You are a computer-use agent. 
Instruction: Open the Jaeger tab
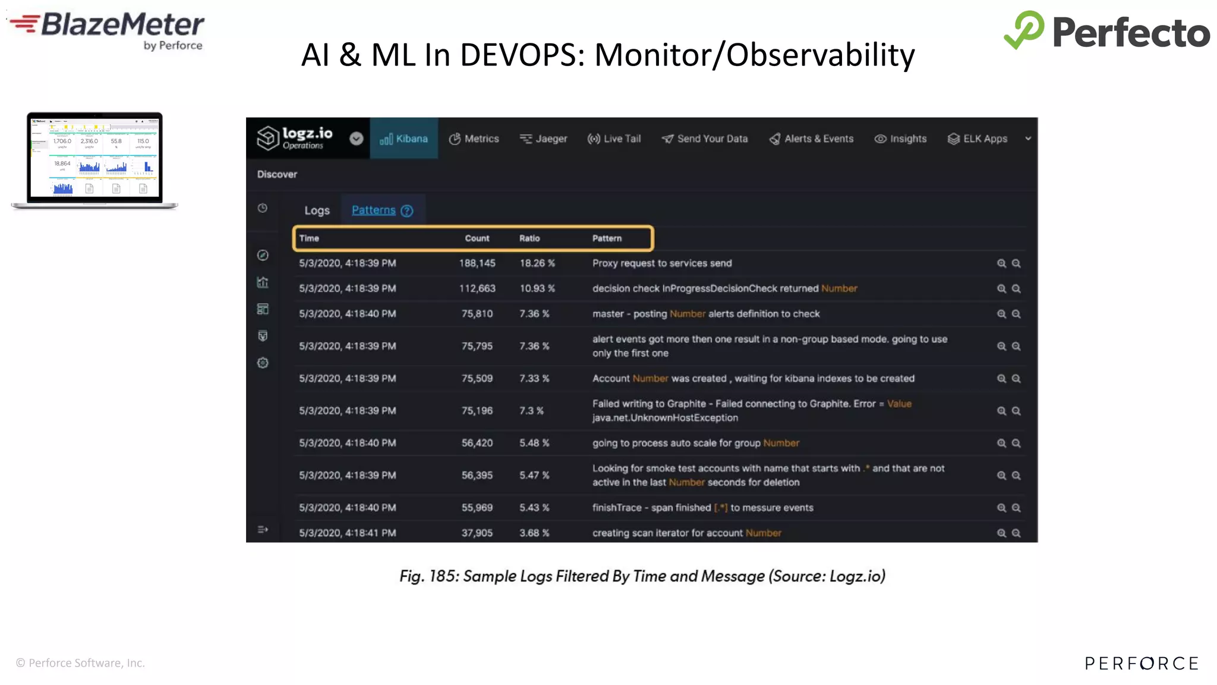coord(543,139)
